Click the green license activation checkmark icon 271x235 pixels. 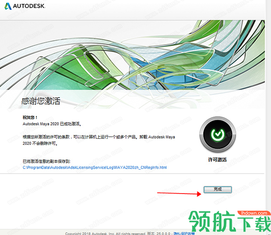pos(218,134)
